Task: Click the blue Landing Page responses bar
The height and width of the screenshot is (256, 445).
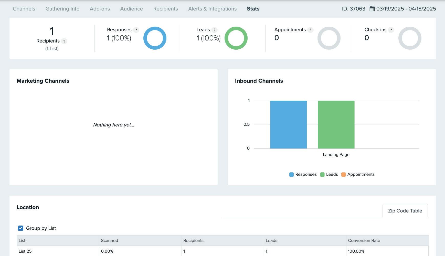Action: coord(289,124)
